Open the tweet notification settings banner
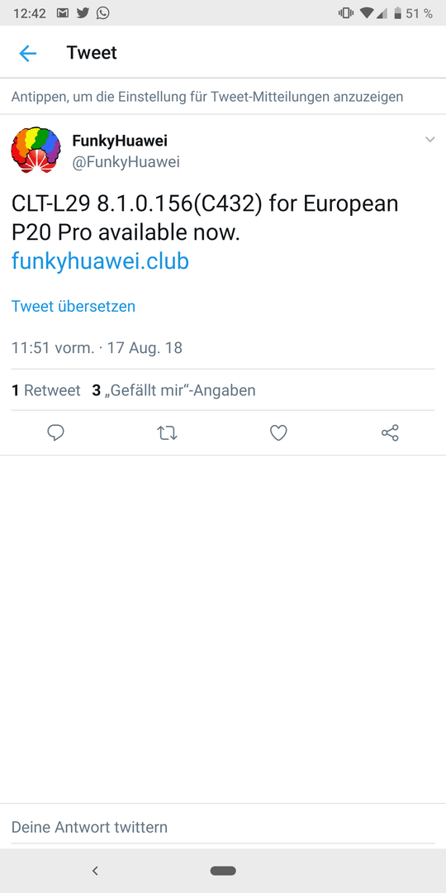 [x=223, y=97]
